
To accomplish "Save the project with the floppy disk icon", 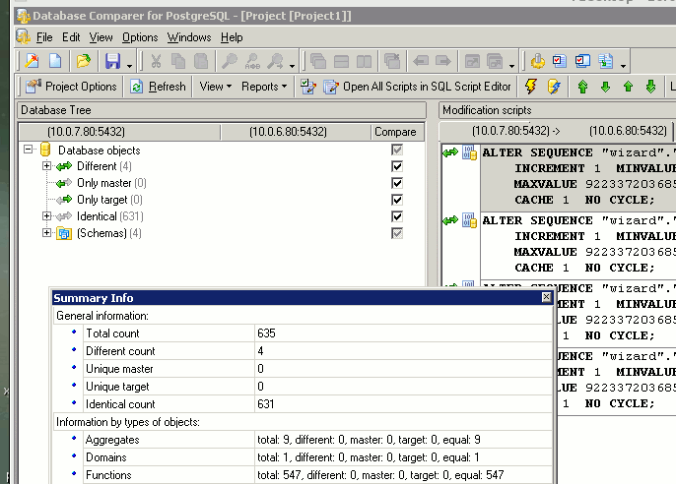I will tap(112, 61).
